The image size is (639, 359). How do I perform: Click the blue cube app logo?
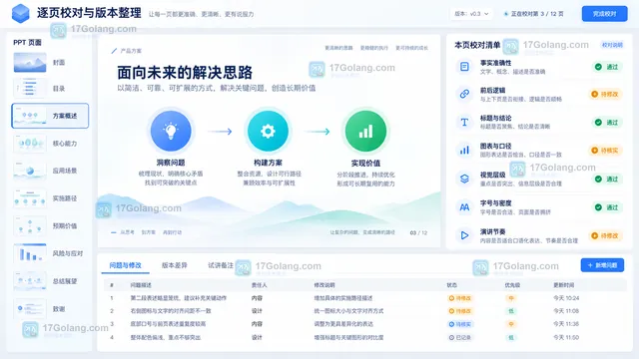pos(20,13)
